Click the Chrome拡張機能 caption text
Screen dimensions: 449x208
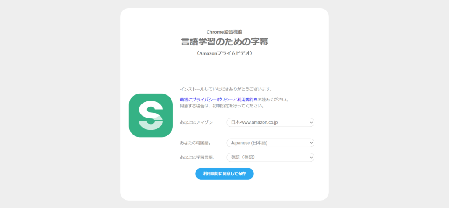(224, 32)
